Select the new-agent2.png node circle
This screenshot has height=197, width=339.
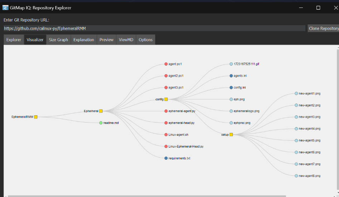pos(296,105)
